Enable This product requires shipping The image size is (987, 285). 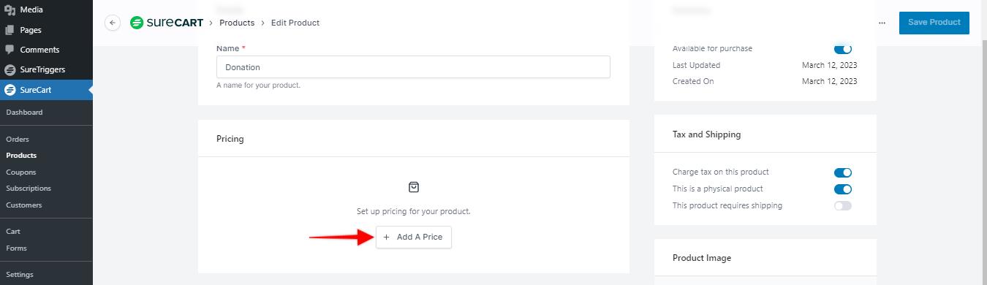point(843,206)
